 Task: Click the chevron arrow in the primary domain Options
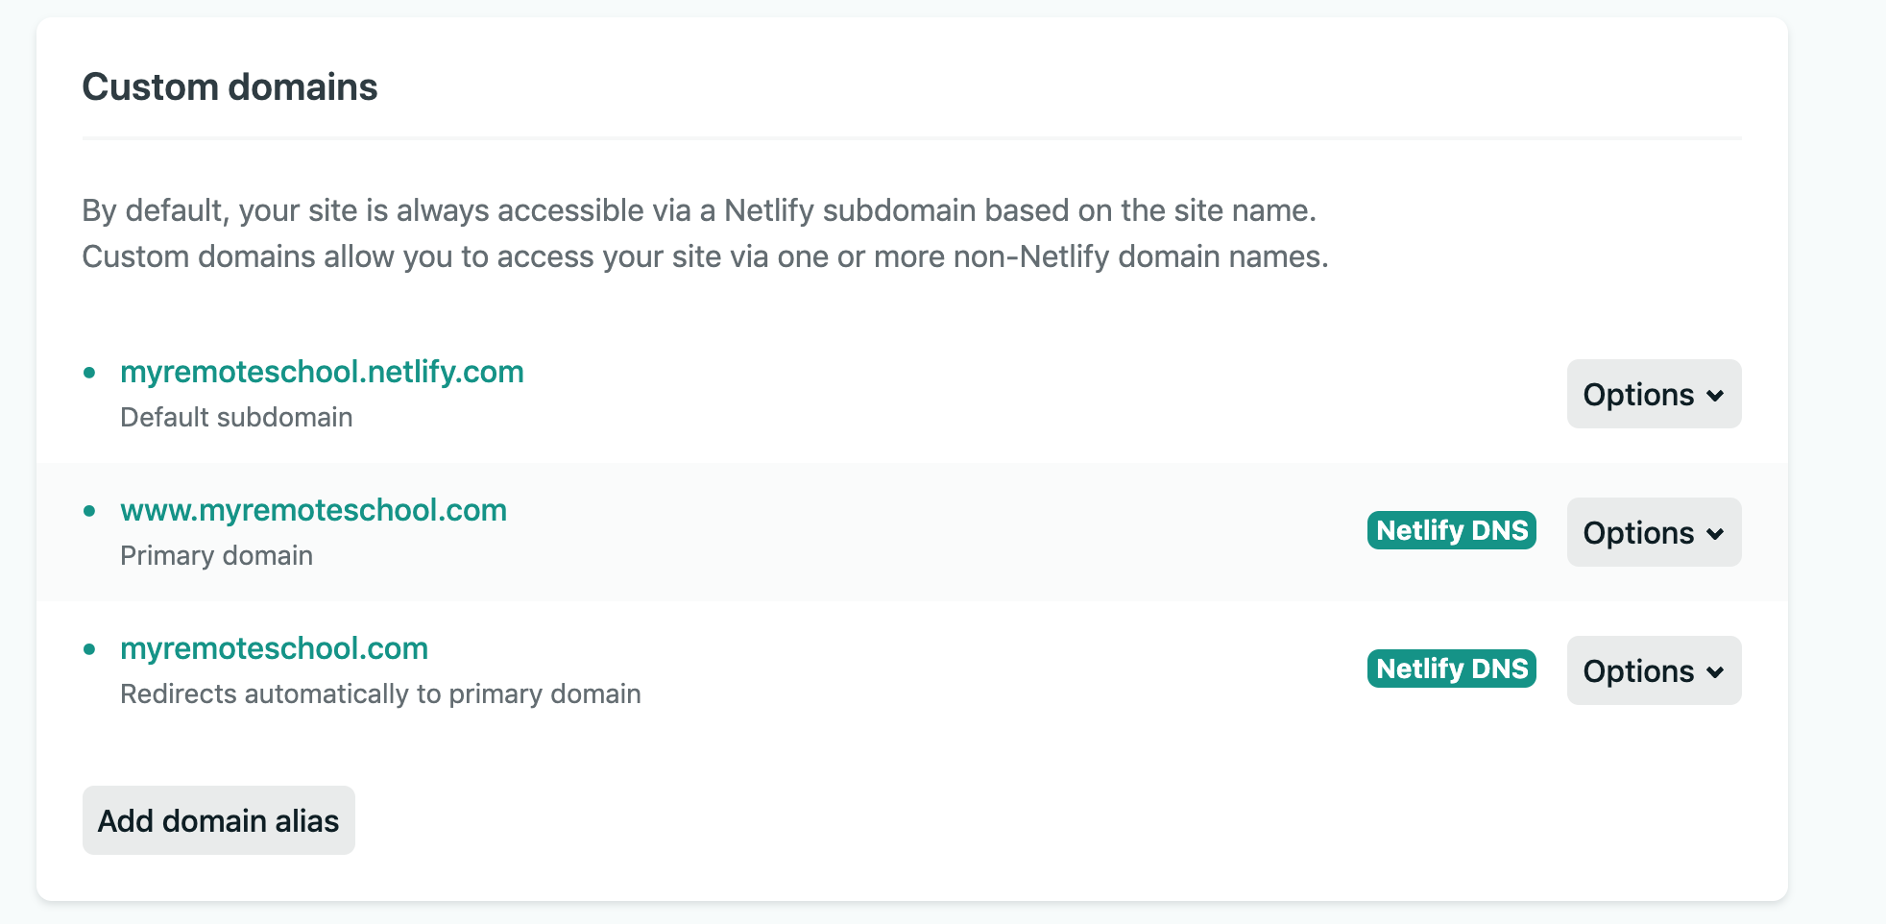click(x=1715, y=534)
